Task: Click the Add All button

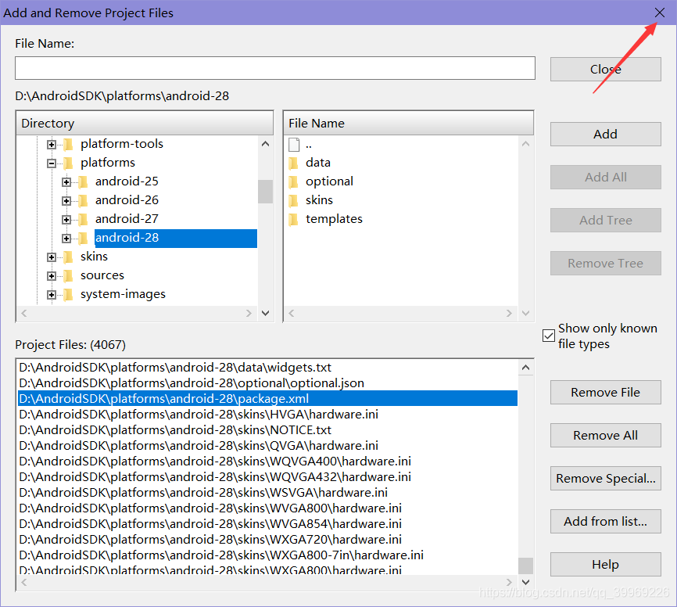Action: tap(605, 177)
